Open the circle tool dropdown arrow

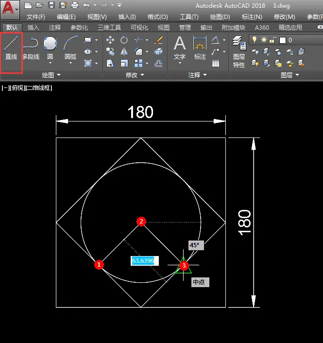50,63
